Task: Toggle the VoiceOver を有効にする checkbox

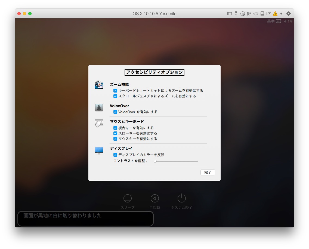Action: pyautogui.click(x=115, y=112)
